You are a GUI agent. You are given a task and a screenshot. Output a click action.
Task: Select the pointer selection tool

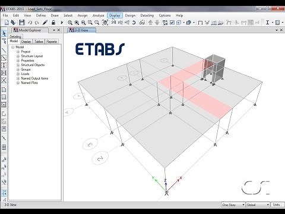(x=4, y=33)
